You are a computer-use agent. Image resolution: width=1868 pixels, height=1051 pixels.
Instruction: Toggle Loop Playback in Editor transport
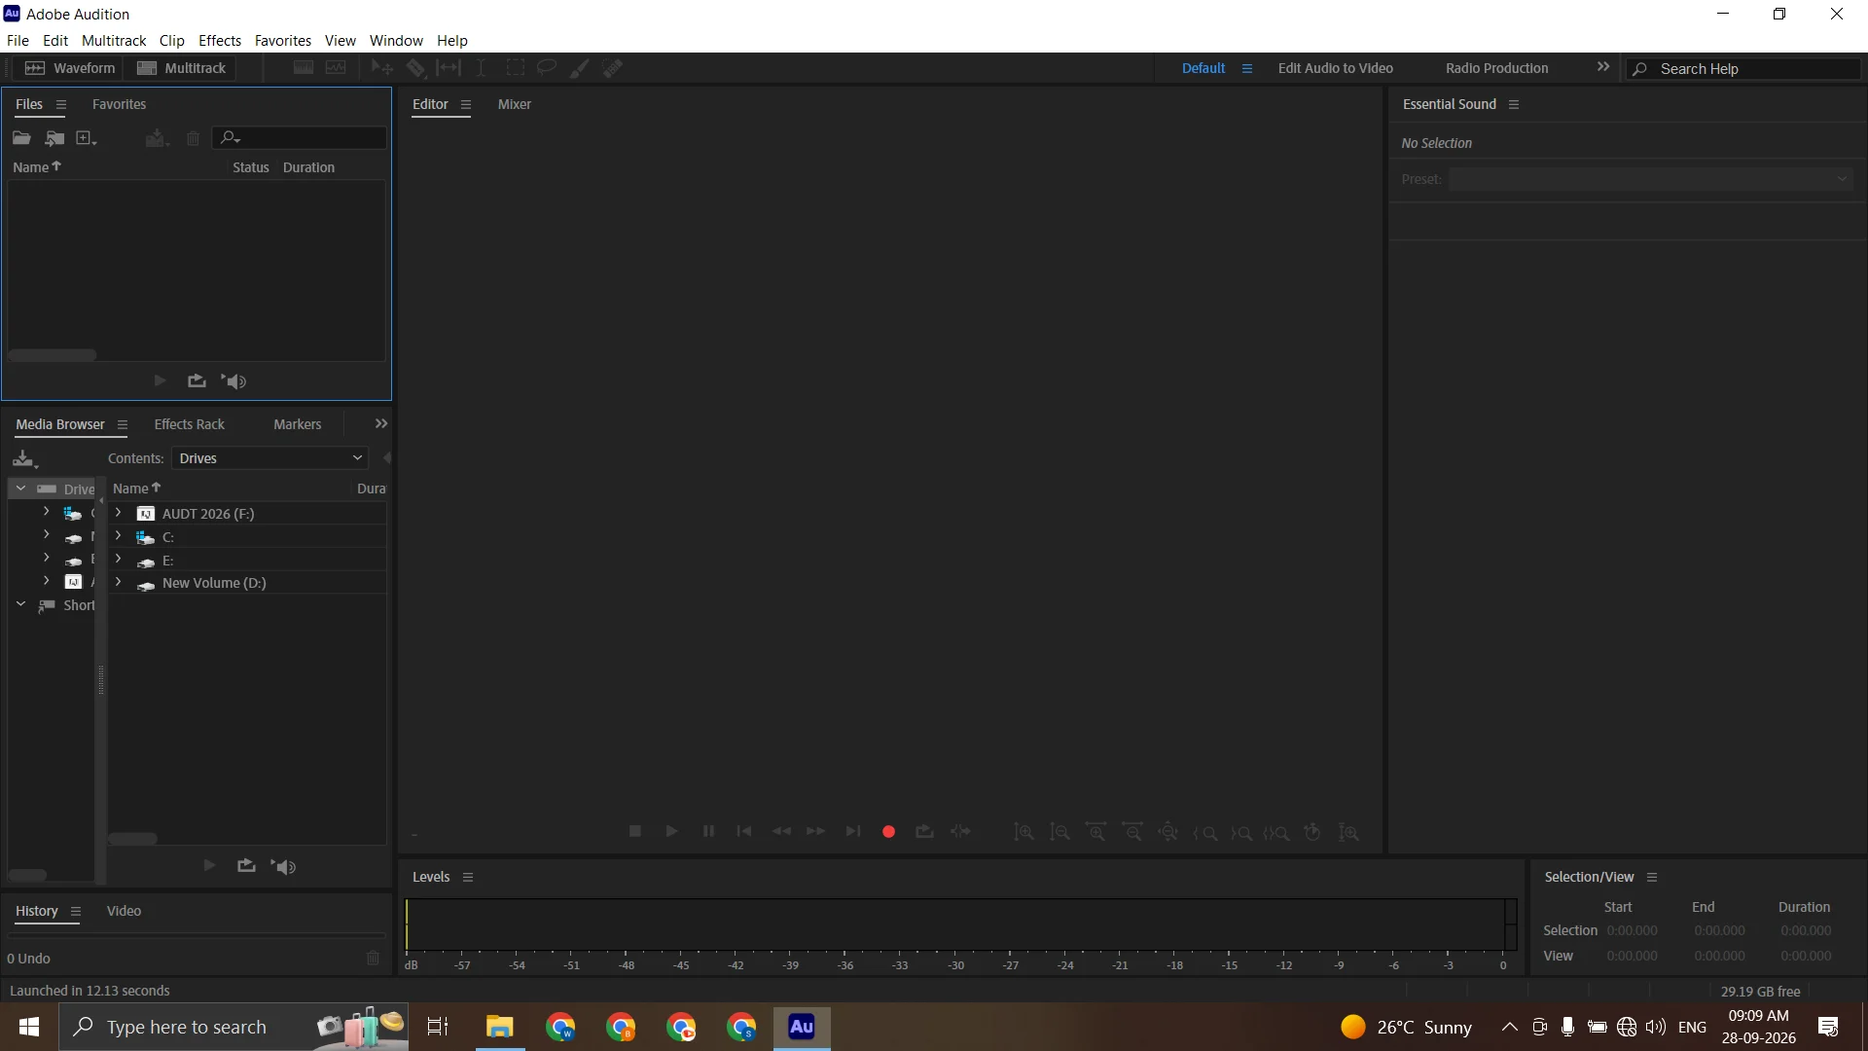tap(924, 832)
